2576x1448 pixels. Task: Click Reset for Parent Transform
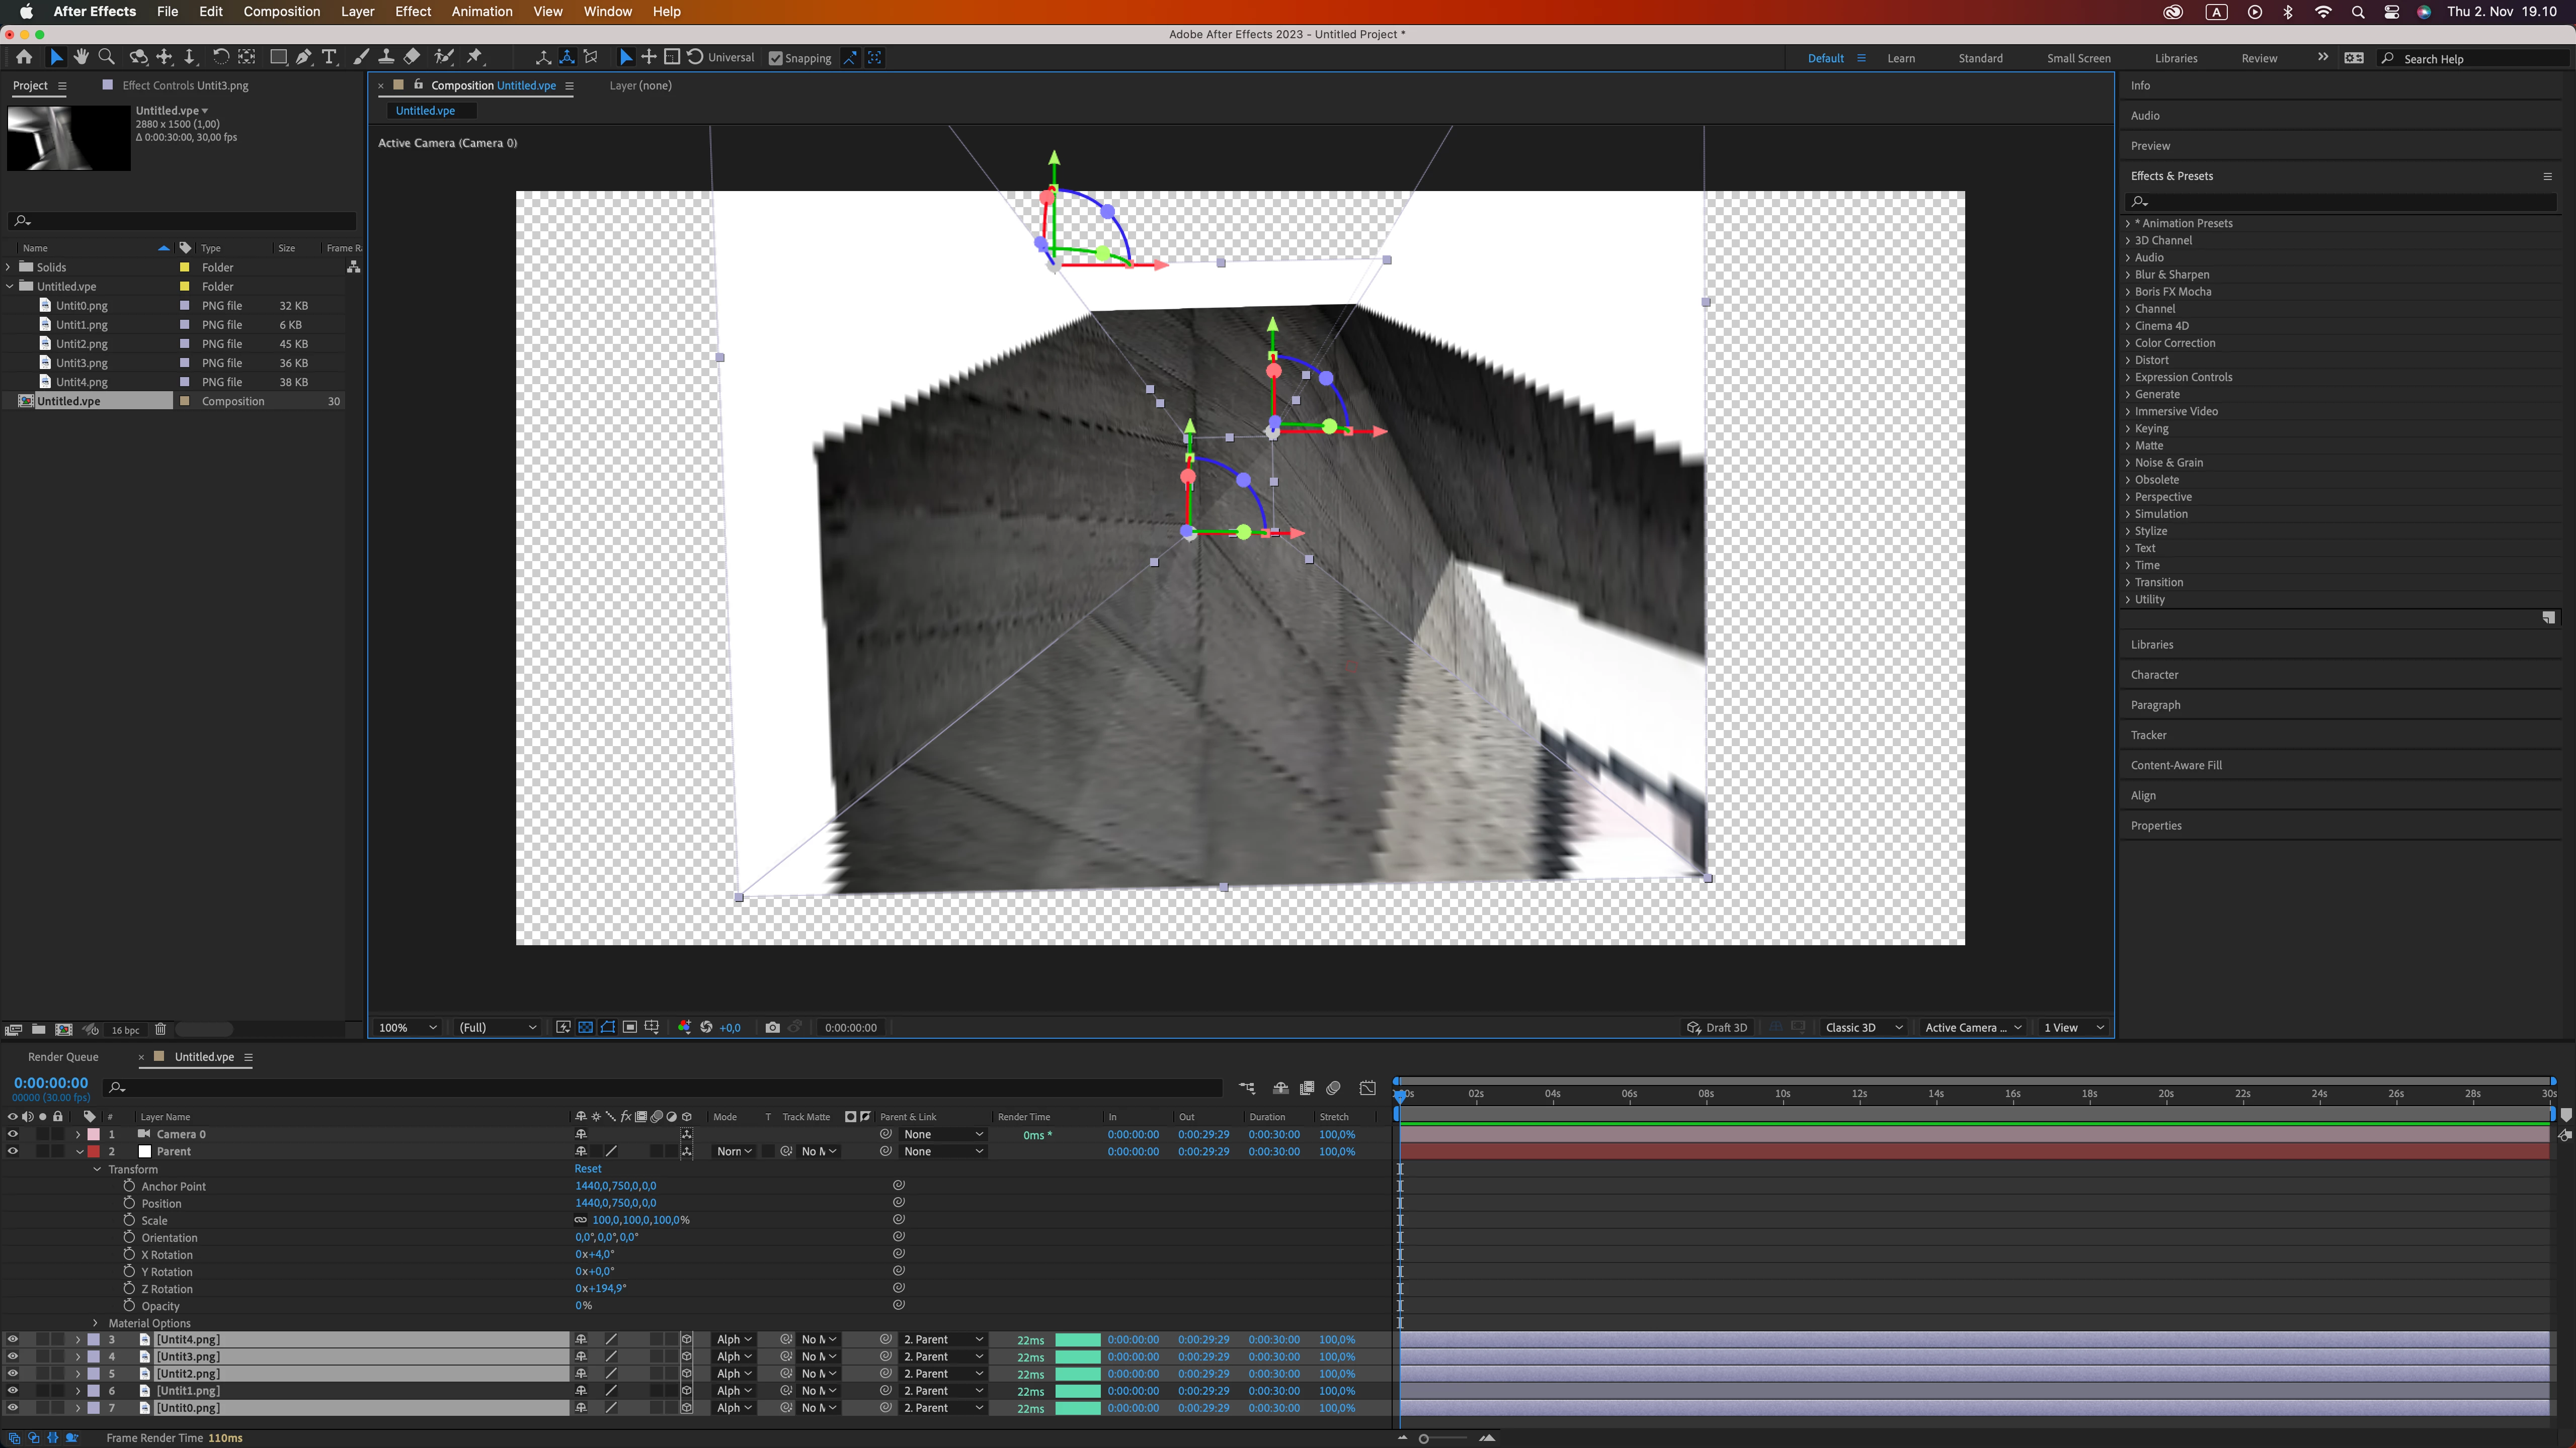(588, 1168)
